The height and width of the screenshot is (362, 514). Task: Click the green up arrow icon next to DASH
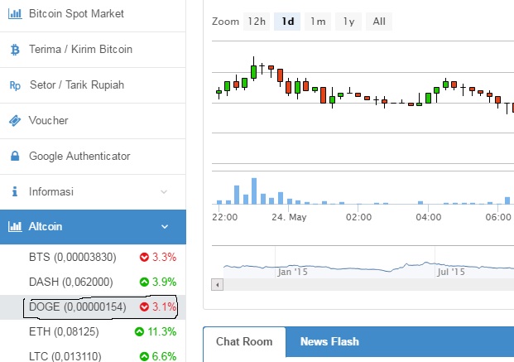coord(144,282)
